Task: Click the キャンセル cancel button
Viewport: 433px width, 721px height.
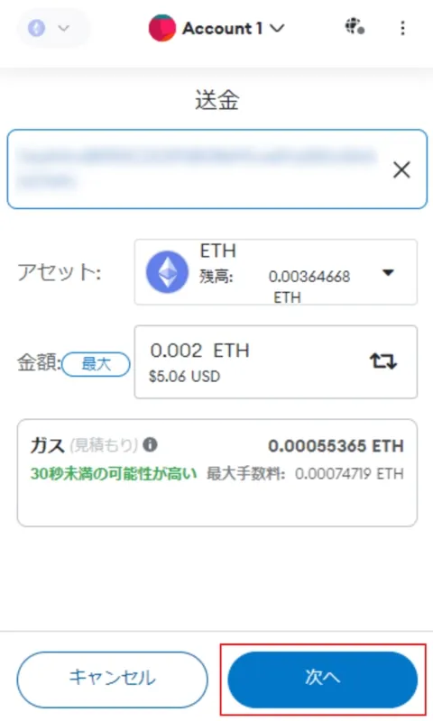Action: click(x=112, y=680)
